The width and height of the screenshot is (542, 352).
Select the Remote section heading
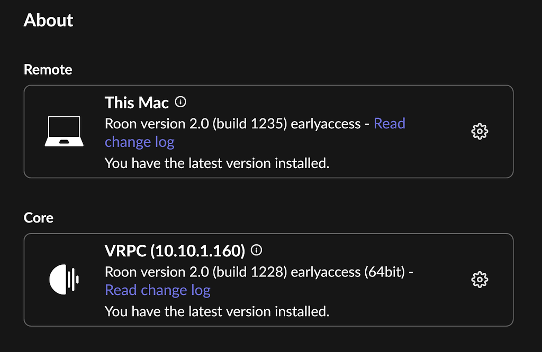(48, 69)
